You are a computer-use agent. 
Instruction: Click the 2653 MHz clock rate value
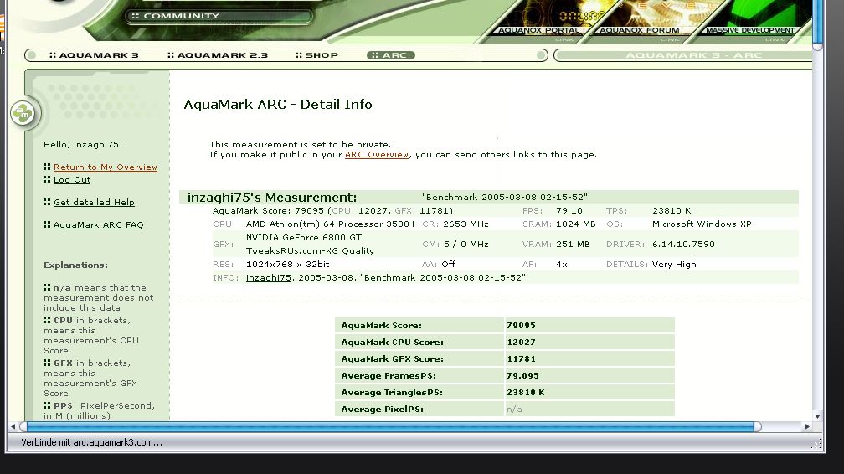(x=466, y=224)
